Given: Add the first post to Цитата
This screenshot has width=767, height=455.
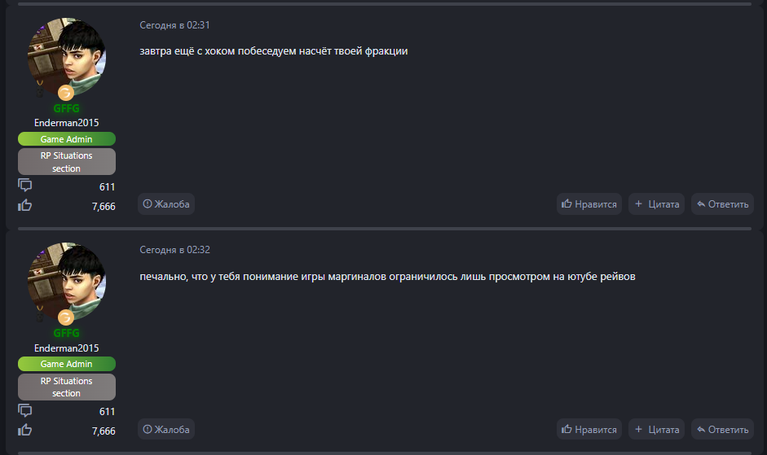Looking at the screenshot, I should 657,204.
